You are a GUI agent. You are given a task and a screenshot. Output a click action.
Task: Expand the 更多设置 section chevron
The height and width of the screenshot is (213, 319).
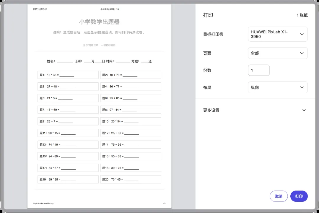click(x=304, y=110)
